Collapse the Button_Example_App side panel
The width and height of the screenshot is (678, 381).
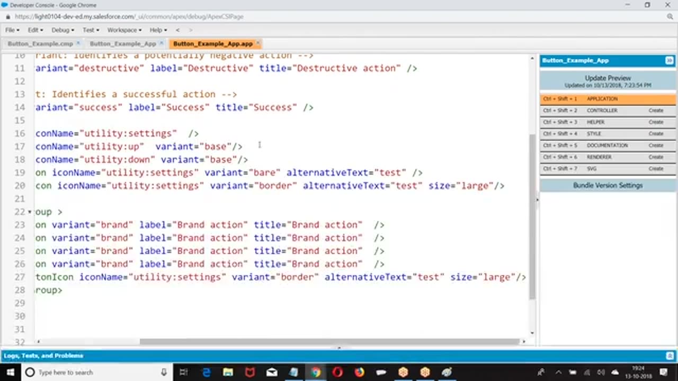pos(669,60)
